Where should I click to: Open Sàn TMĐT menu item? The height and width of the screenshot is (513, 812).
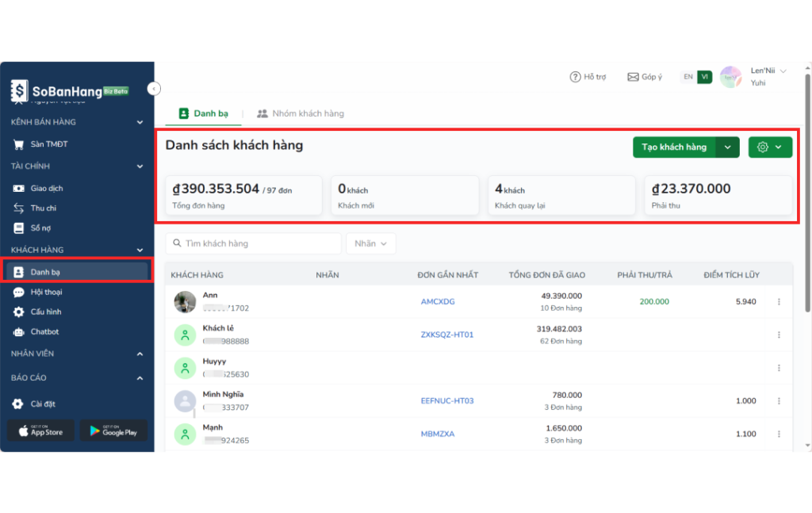pos(77,144)
